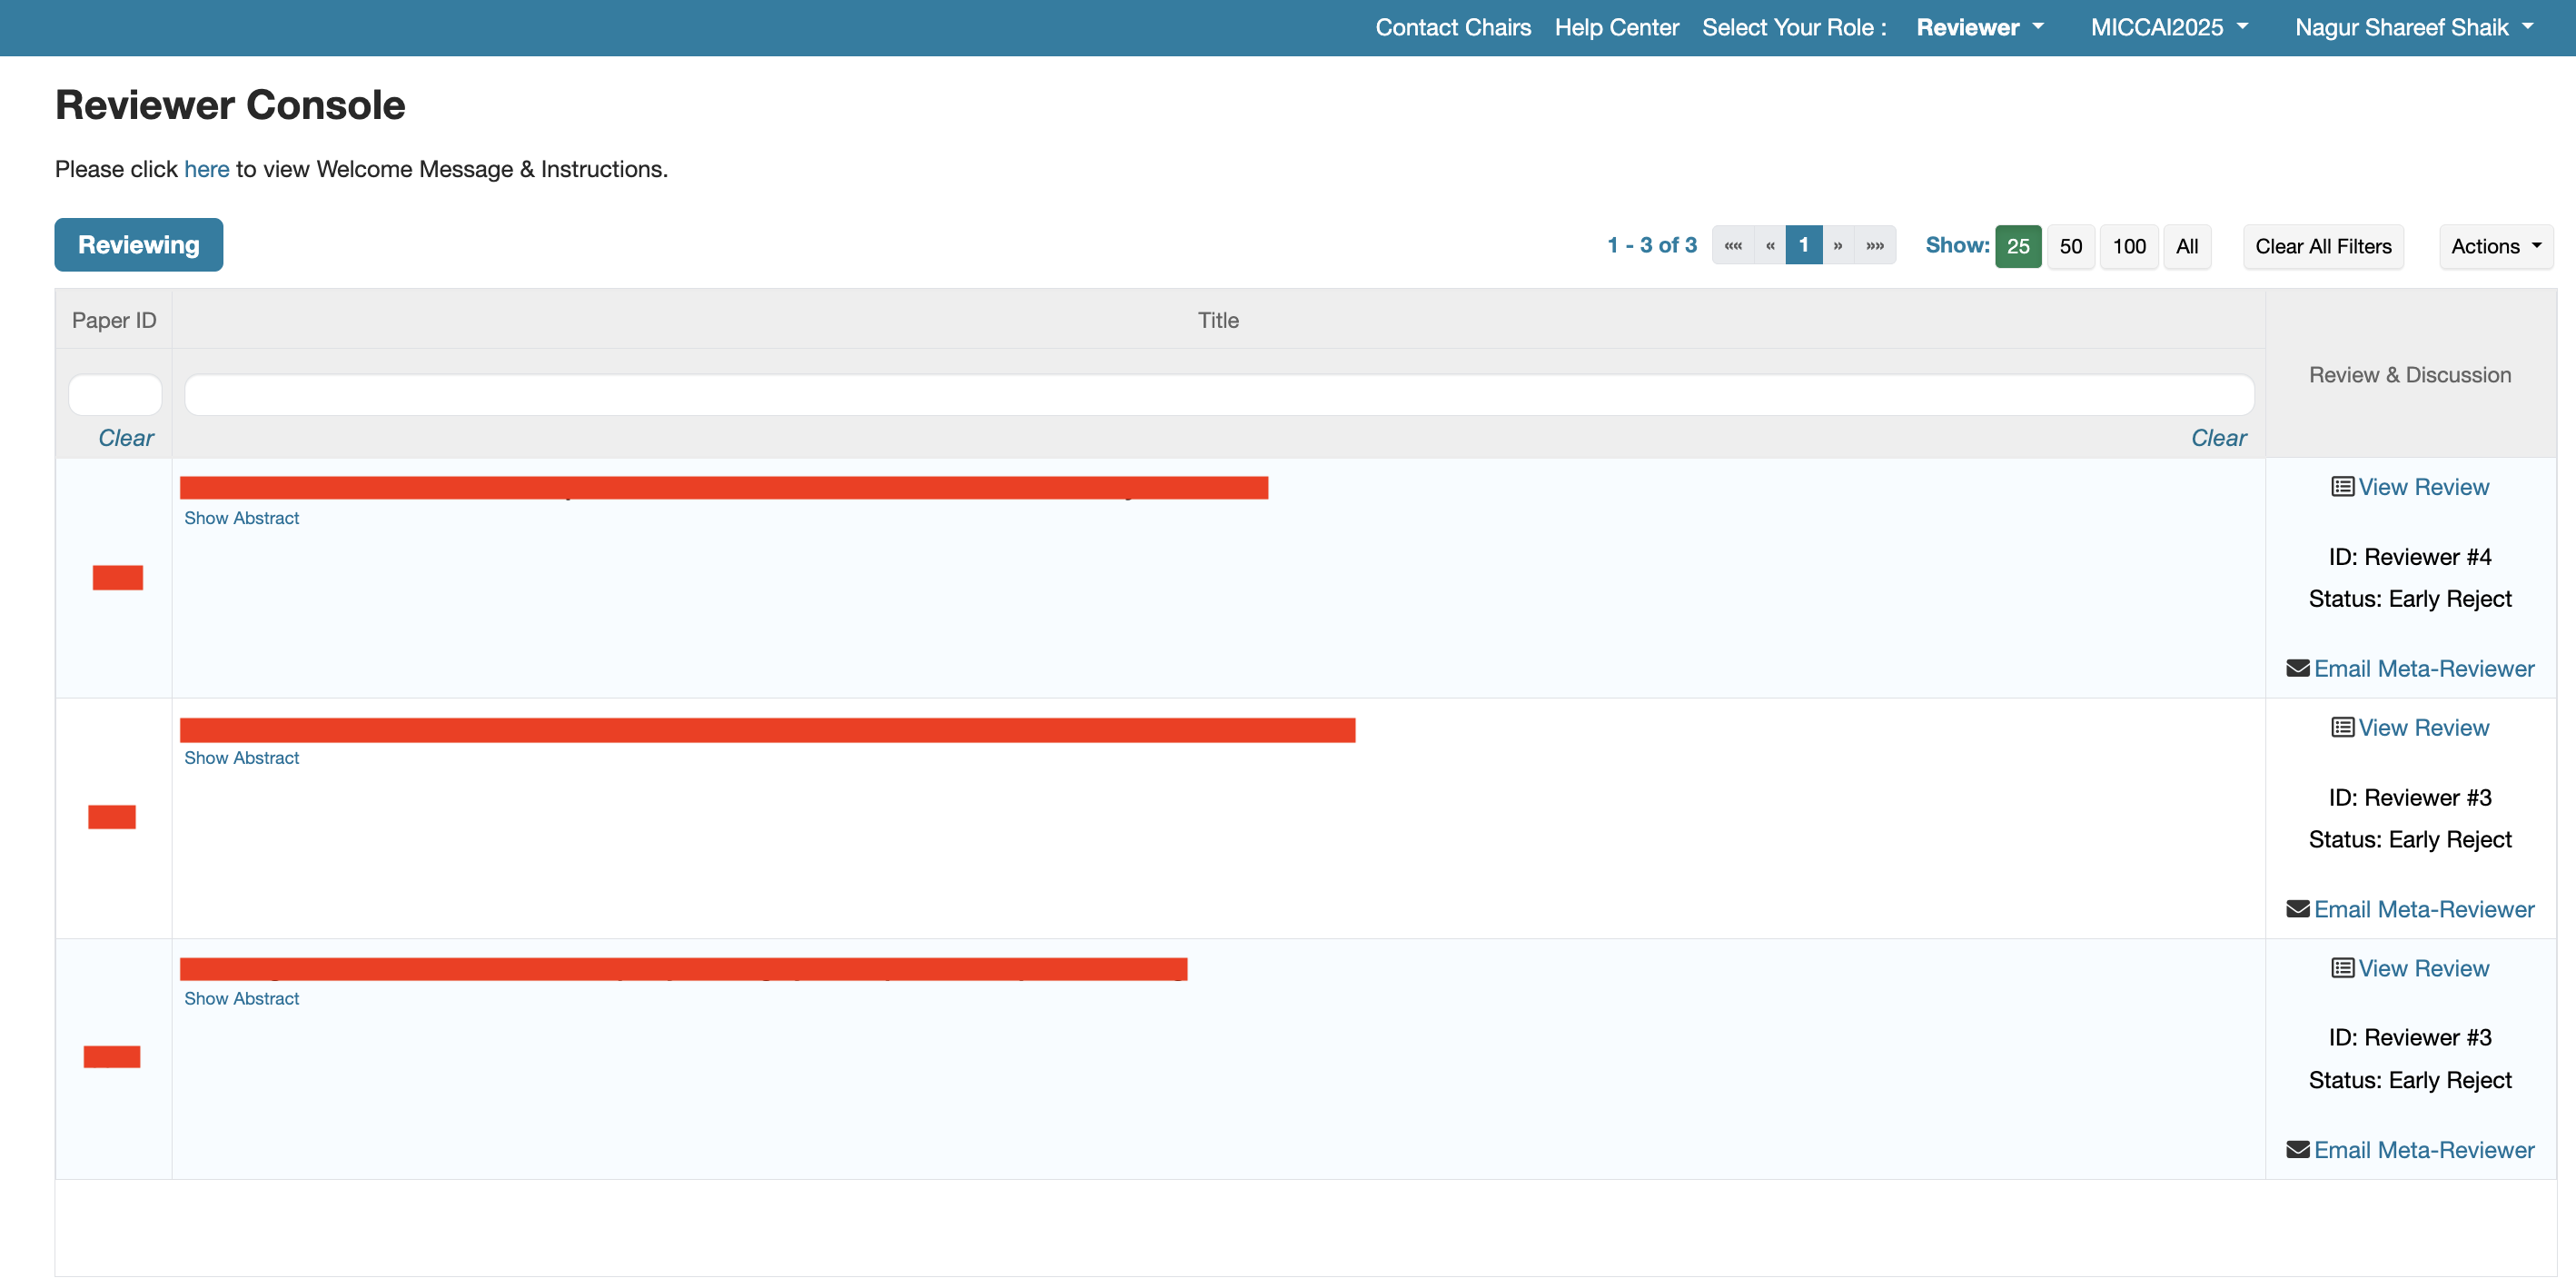Open the Help Center menu item
Viewport: 2576px width, 1288px height.
(x=1616, y=28)
